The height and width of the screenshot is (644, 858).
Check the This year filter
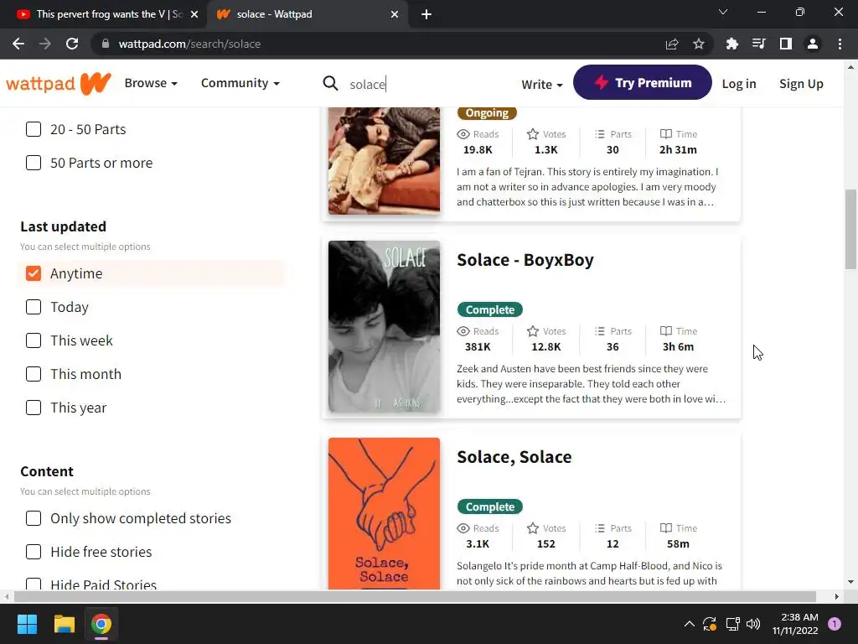(x=34, y=408)
